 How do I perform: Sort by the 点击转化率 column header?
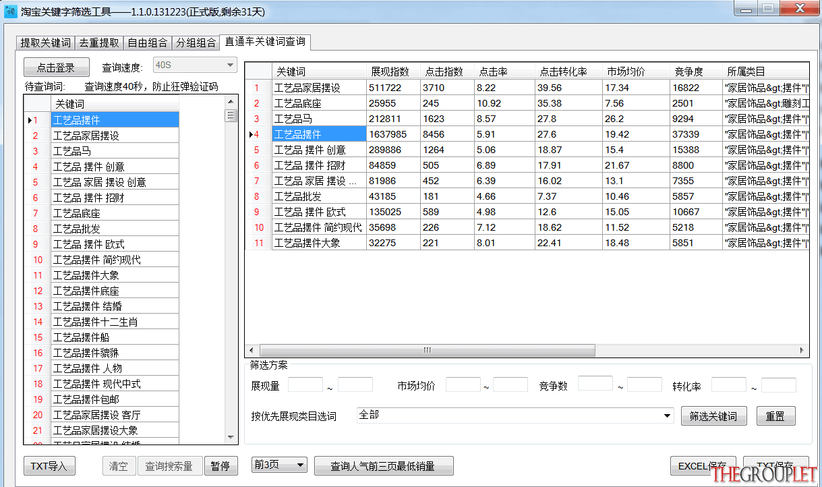[x=568, y=71]
